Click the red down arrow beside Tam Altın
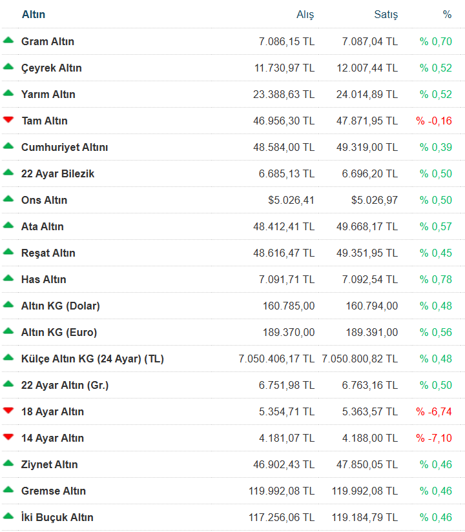465x532 pixels. (8, 120)
